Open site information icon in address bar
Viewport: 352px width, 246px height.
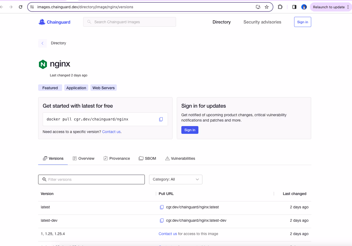(32, 7)
